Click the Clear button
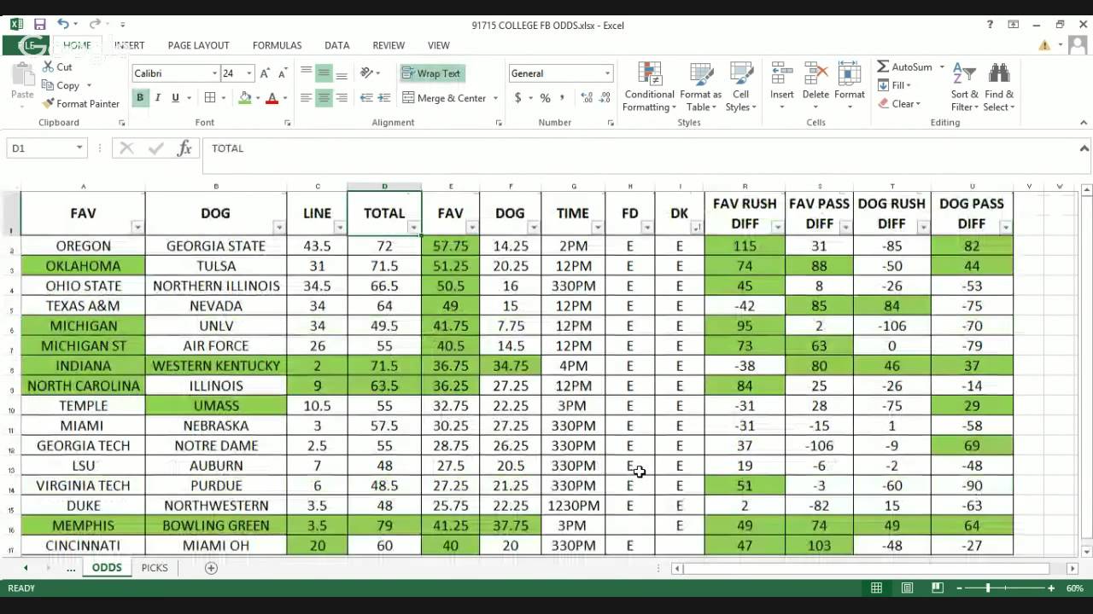 click(898, 104)
